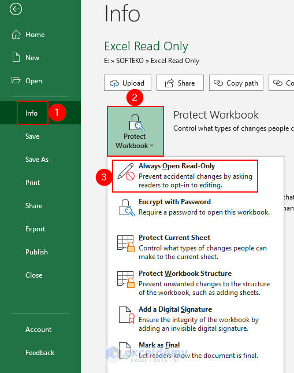294x373 pixels.
Task: Click the back arrow icon
Action: 16,9
